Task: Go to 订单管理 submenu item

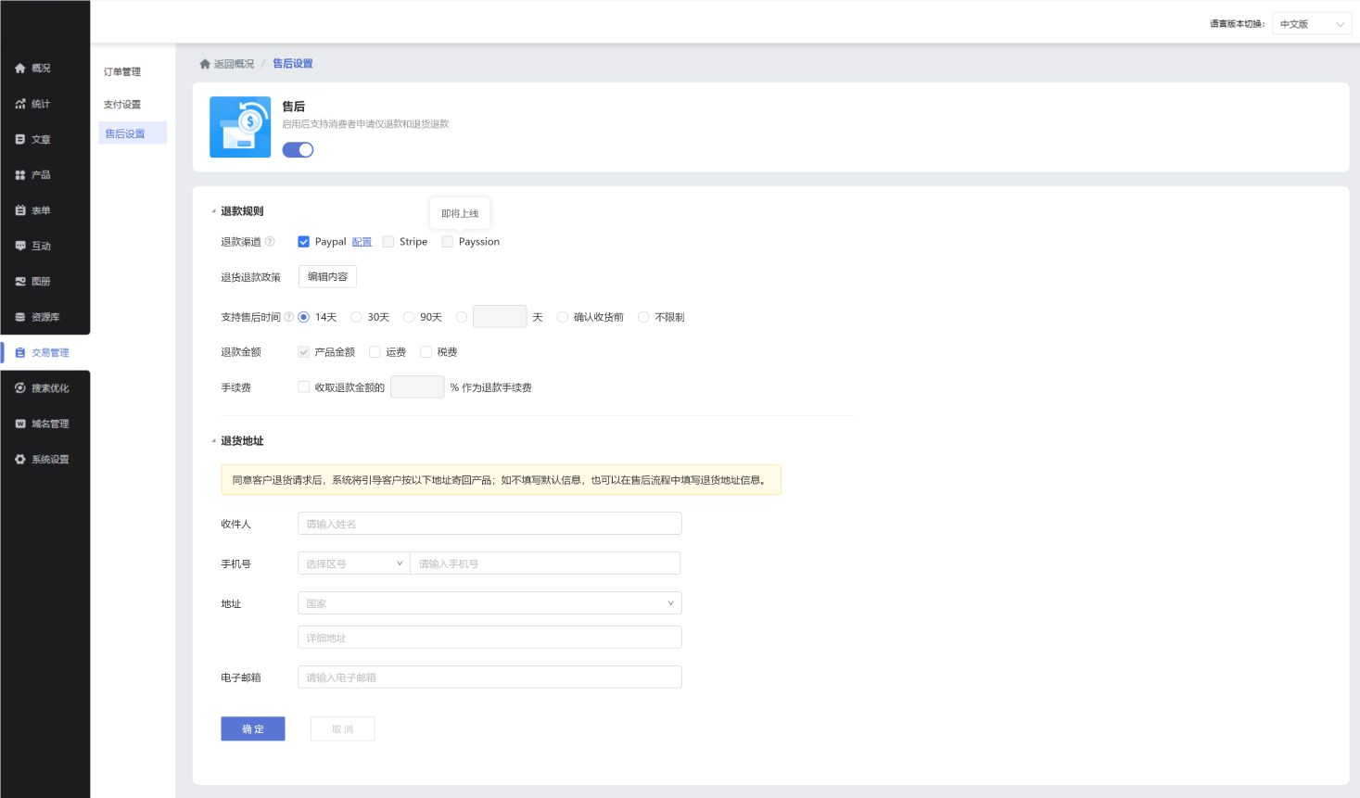Action: tap(122, 72)
